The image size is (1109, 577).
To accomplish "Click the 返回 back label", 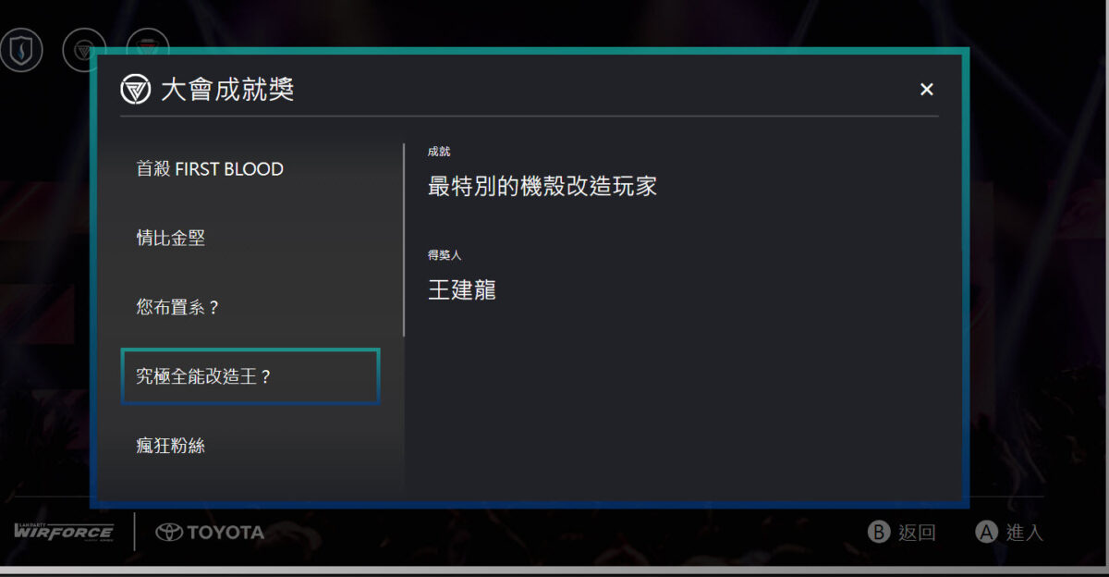I will (917, 532).
